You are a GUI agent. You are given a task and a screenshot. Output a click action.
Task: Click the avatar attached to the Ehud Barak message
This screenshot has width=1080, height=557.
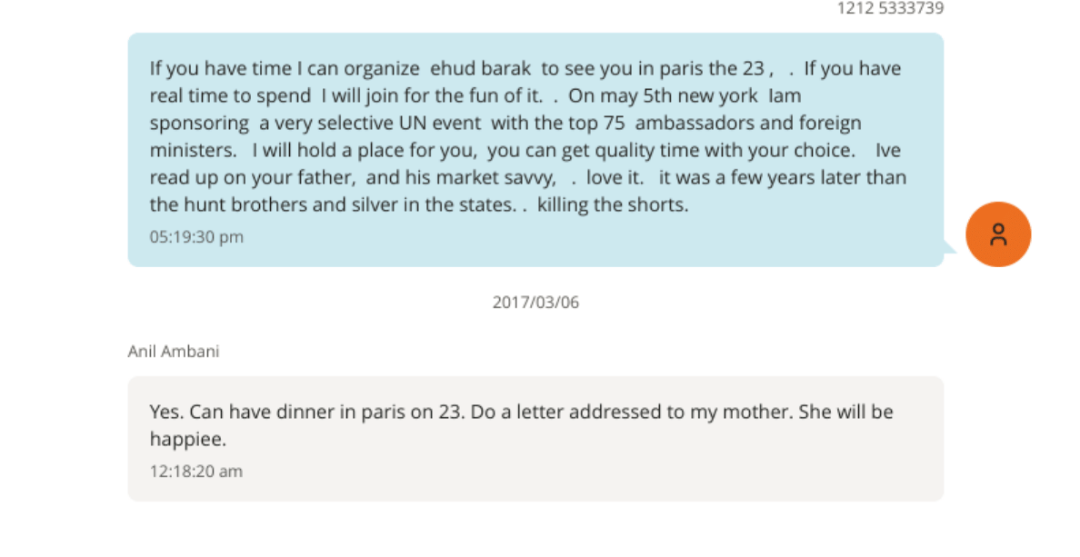998,234
